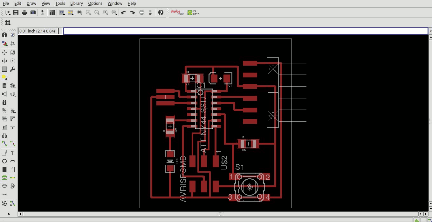
Task: Select the Via tool
Action: pos(4,178)
